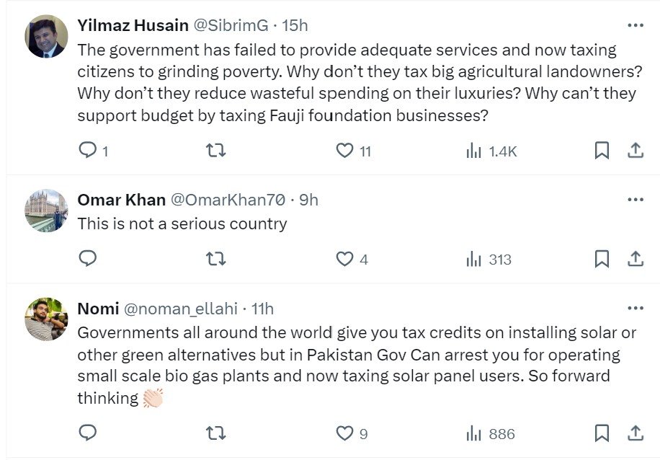Reply to Nomi's tweet

pyautogui.click(x=88, y=433)
